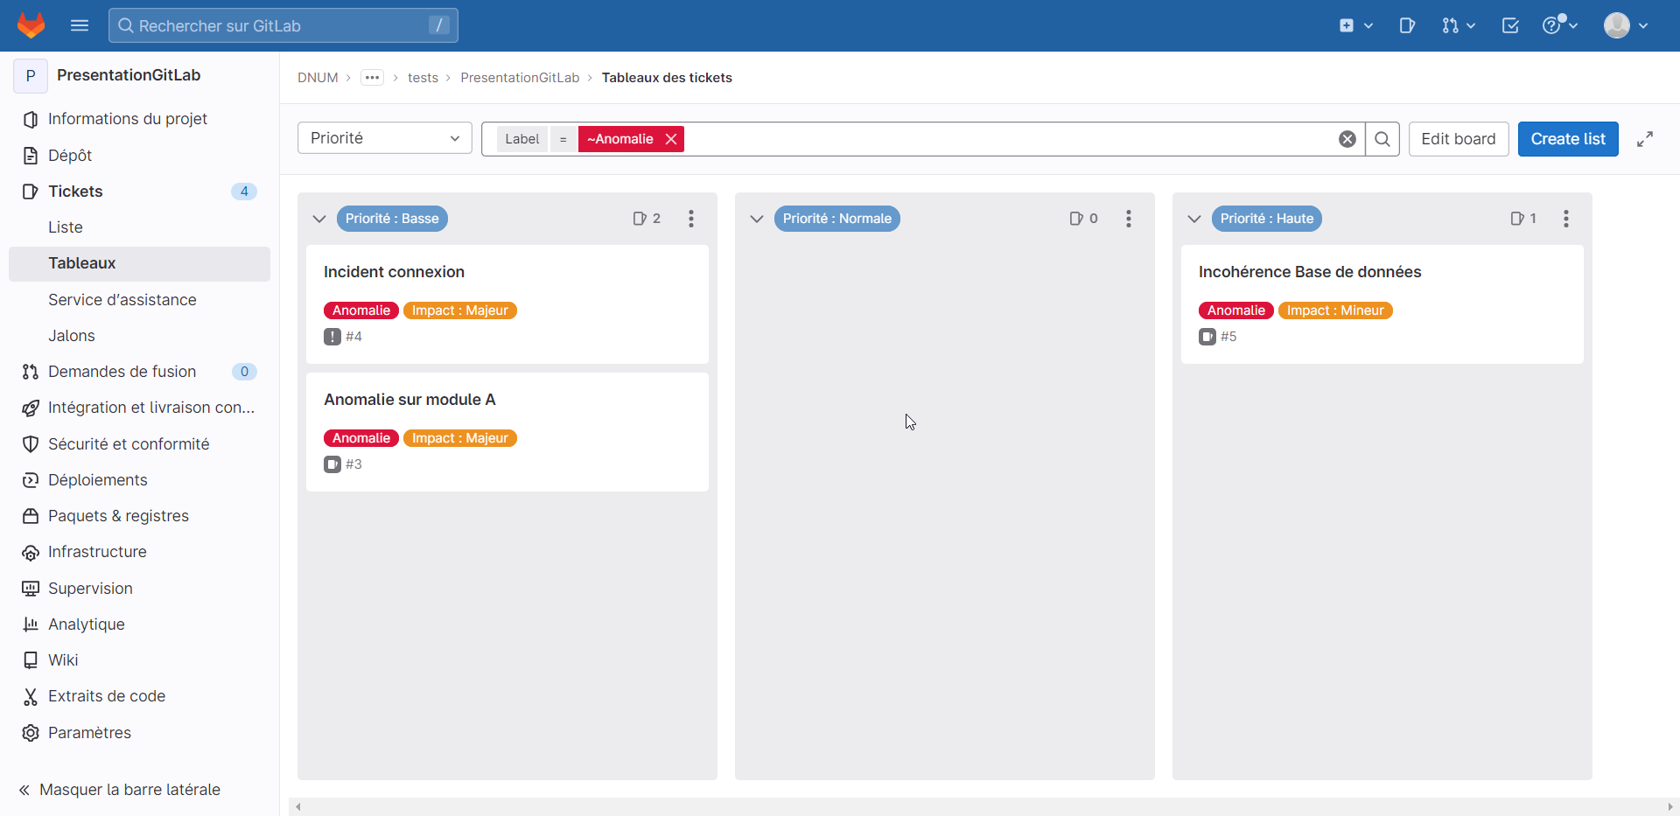The image size is (1680, 816).
Task: Collapse the Priorité : Basse list
Action: pyautogui.click(x=319, y=219)
